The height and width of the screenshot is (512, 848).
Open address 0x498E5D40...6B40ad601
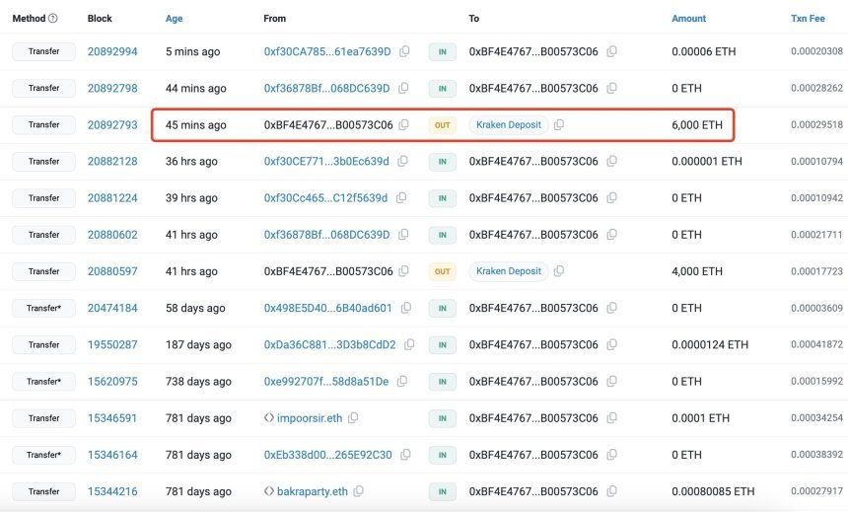[x=327, y=308]
